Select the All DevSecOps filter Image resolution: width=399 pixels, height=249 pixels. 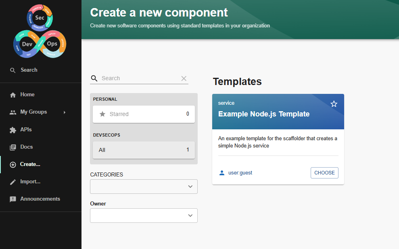pyautogui.click(x=144, y=150)
